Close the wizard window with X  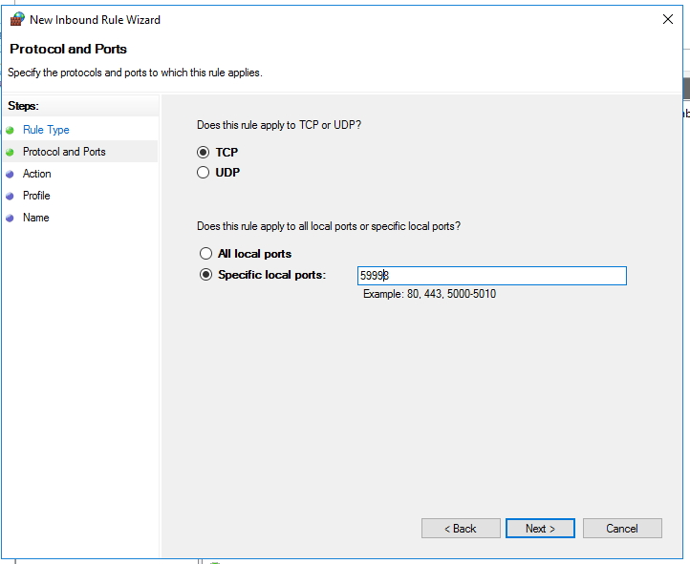667,19
